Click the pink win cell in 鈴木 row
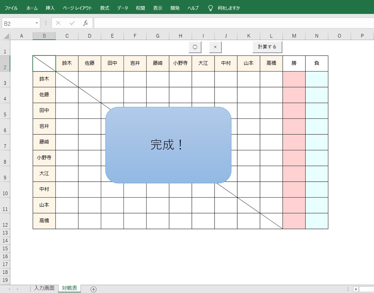The image size is (374, 293). tap(294, 79)
